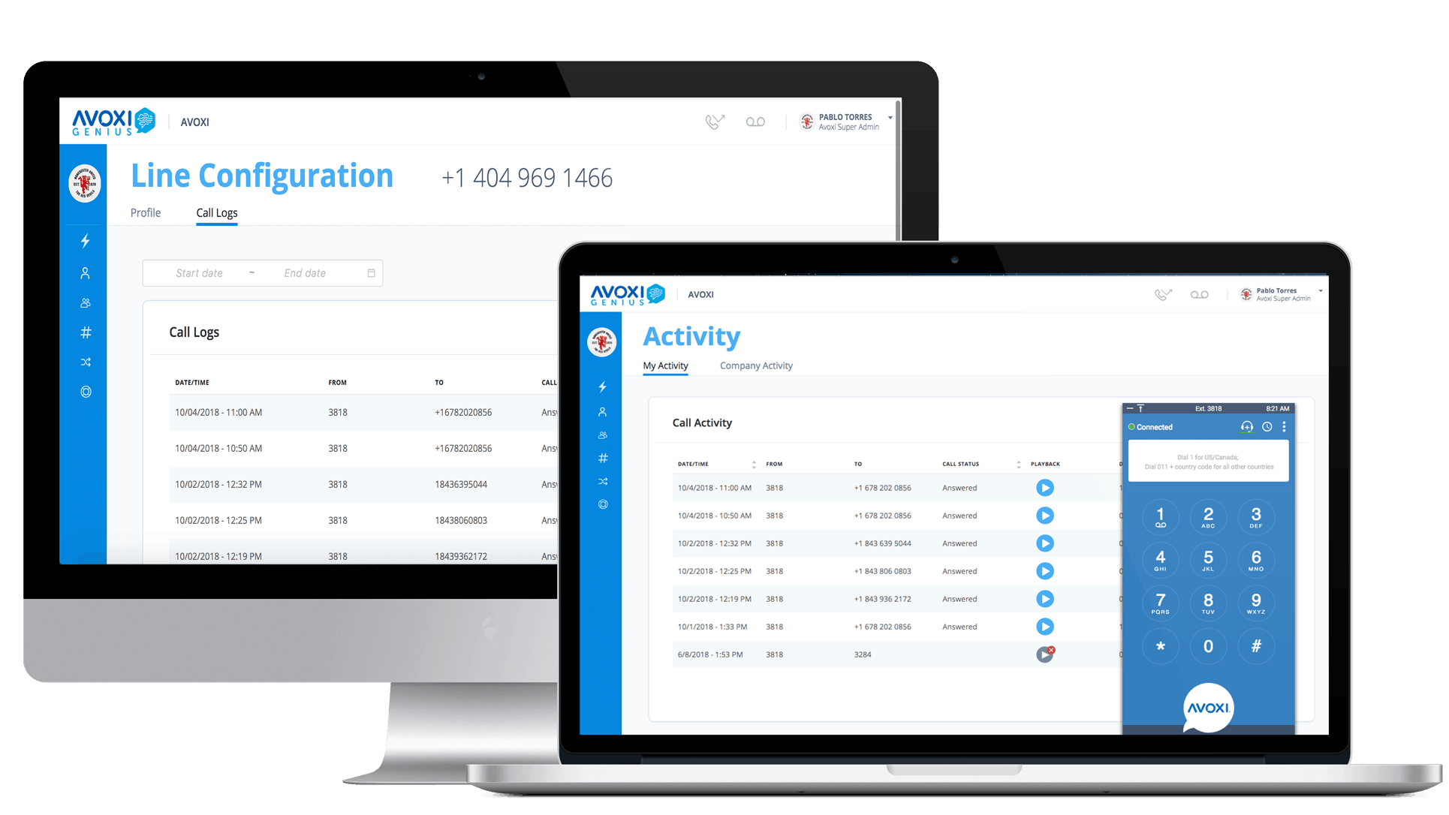Image resolution: width=1449 pixels, height=815 pixels.
Task: Click the playback button on 10/4/2018 row
Action: coord(1046,486)
